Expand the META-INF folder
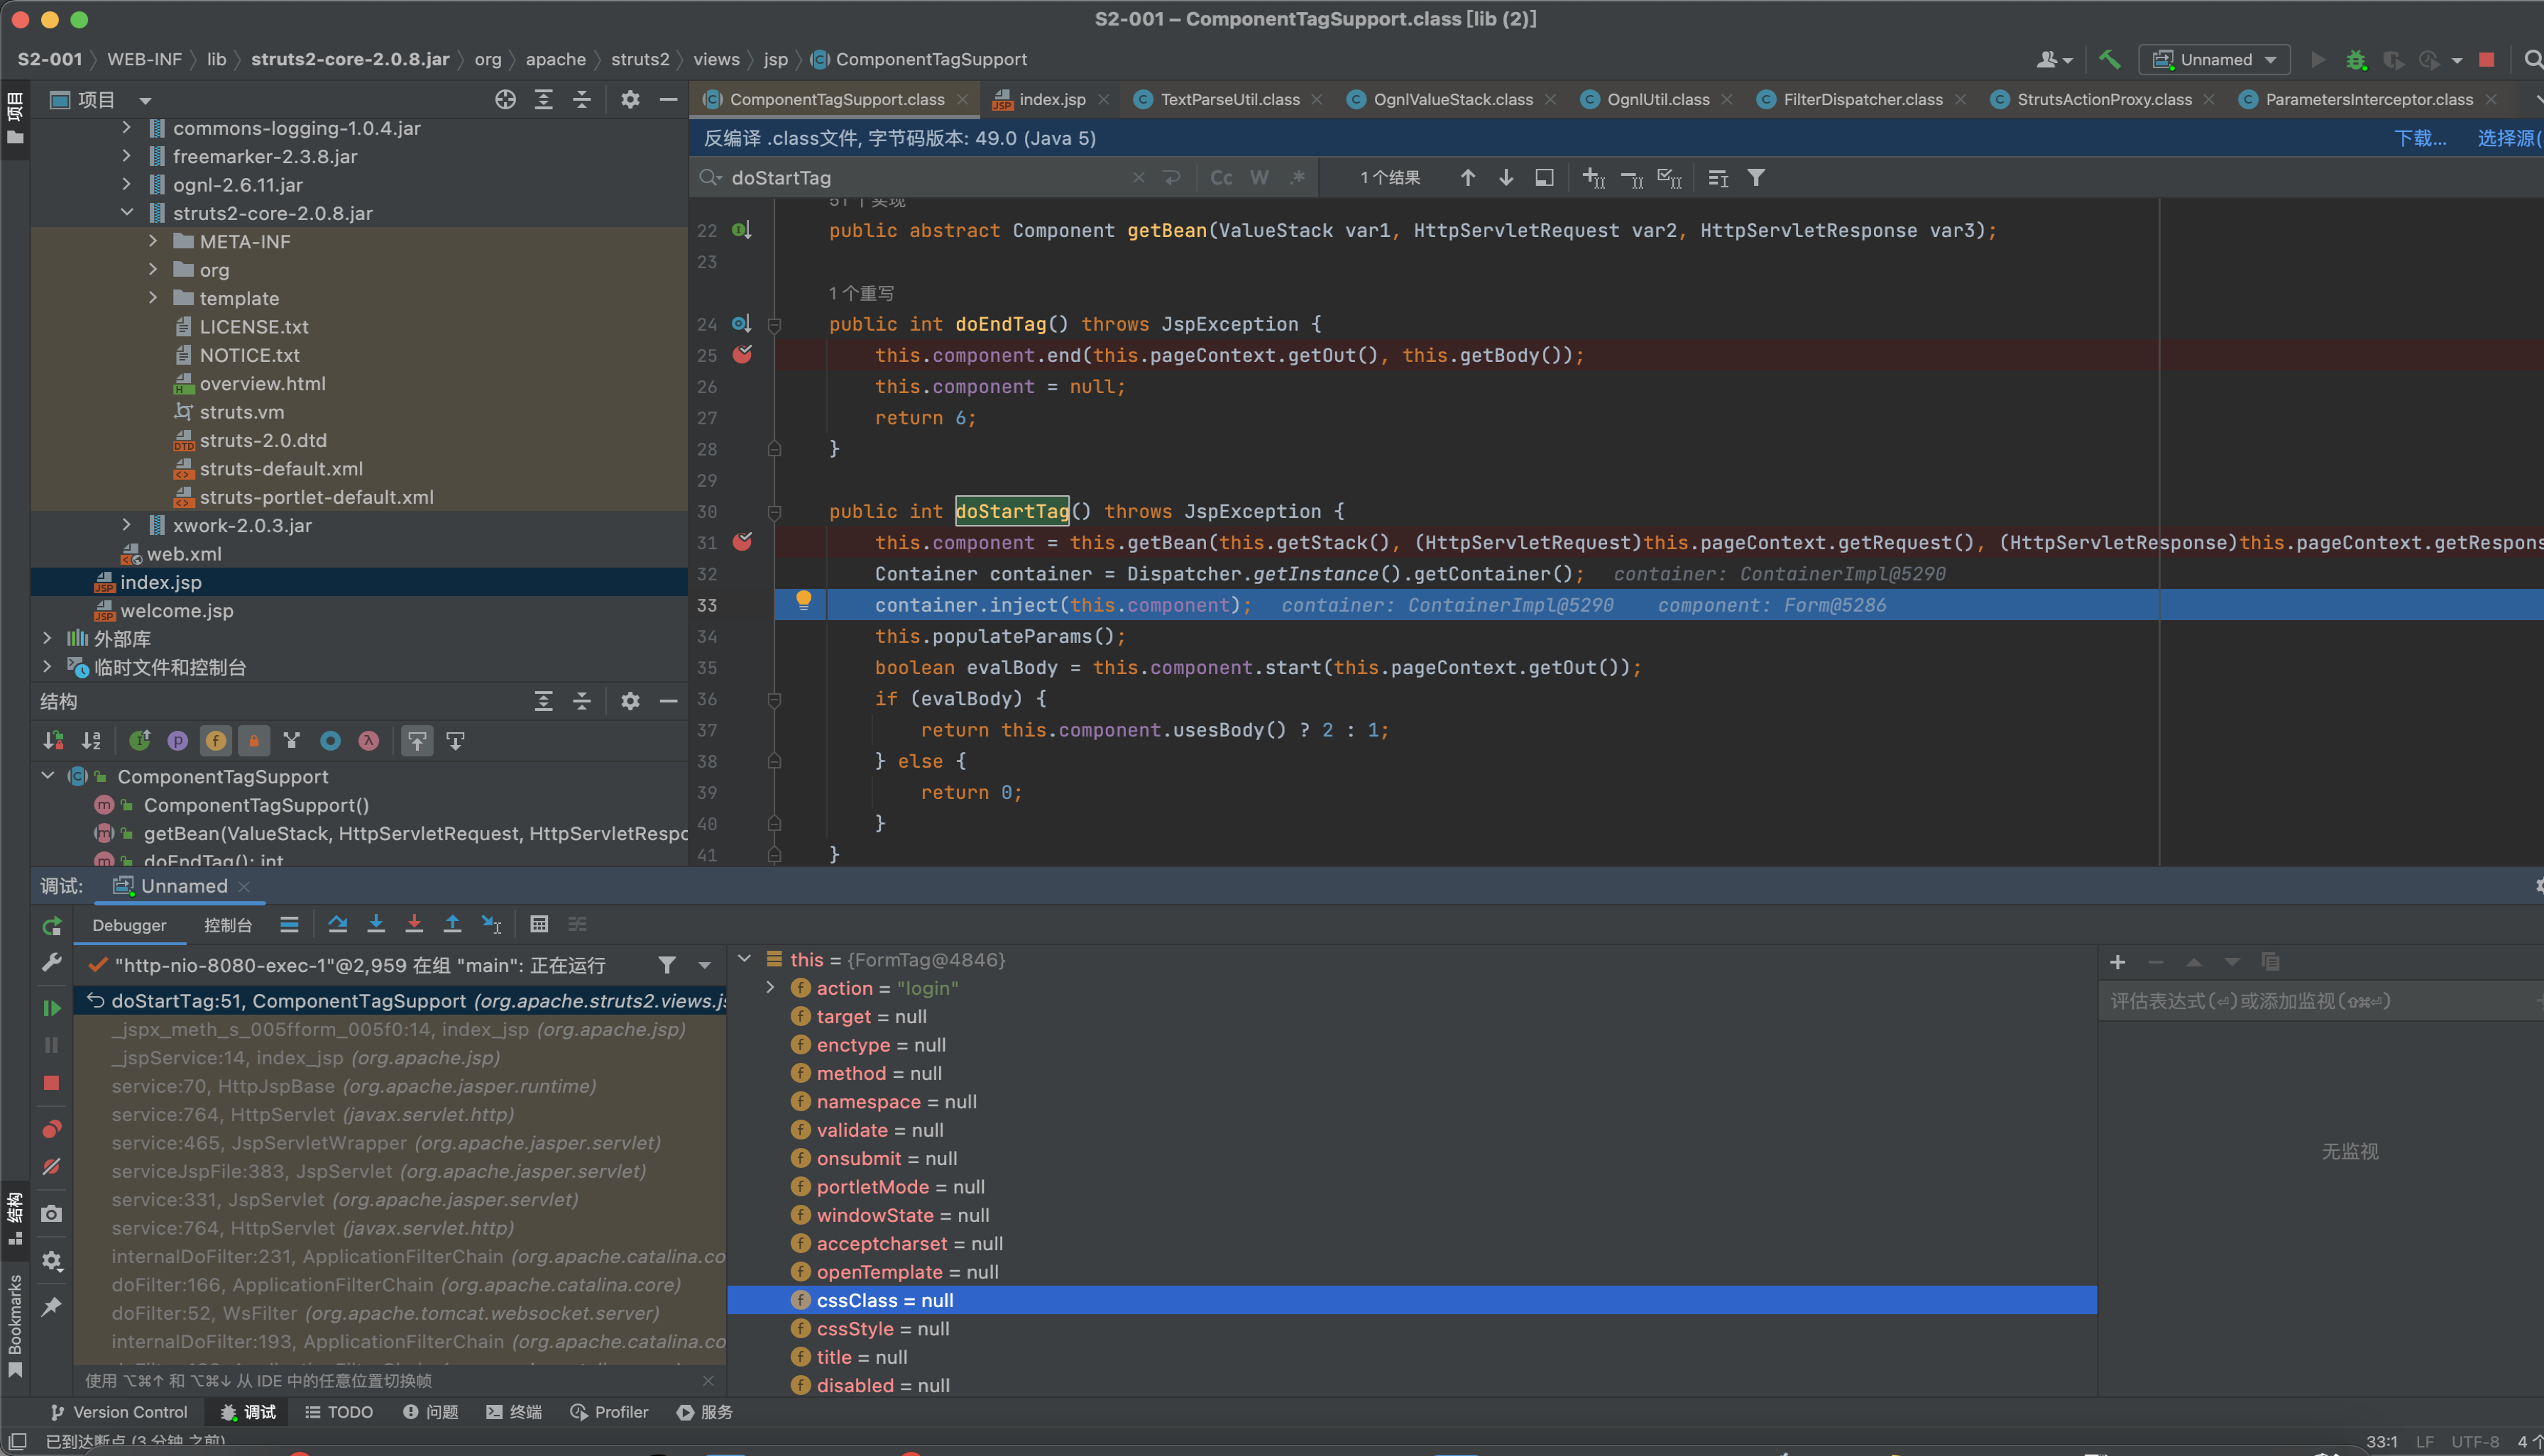 coord(153,241)
